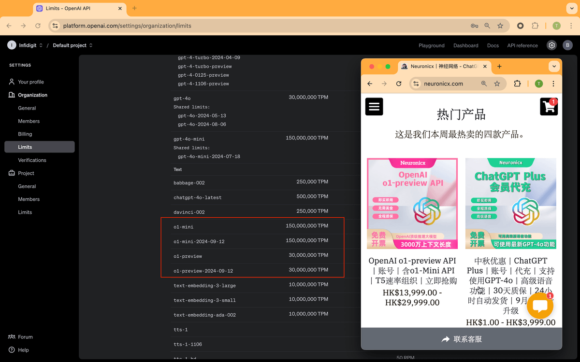580x362 pixels.
Task: Open the ChatGPT Plus 会员代充 product image
Action: click(x=511, y=204)
